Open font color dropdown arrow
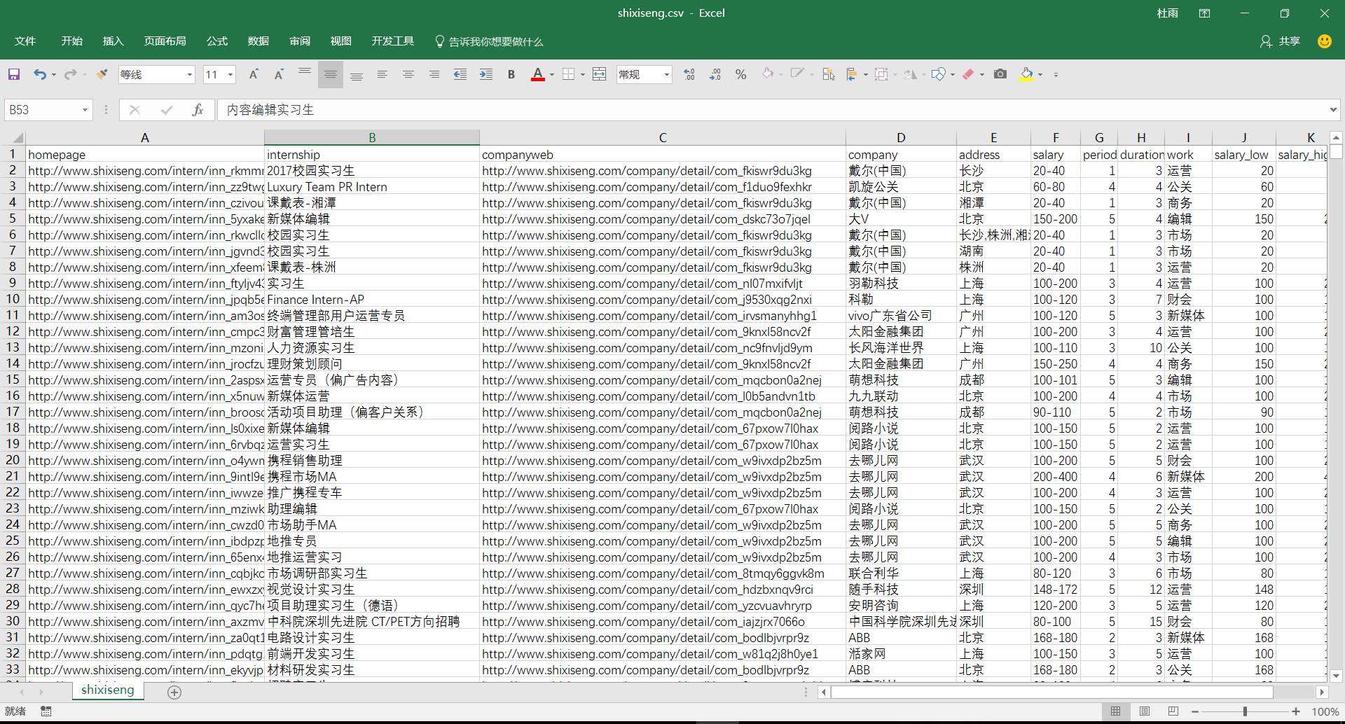This screenshot has width=1345, height=724. click(552, 74)
